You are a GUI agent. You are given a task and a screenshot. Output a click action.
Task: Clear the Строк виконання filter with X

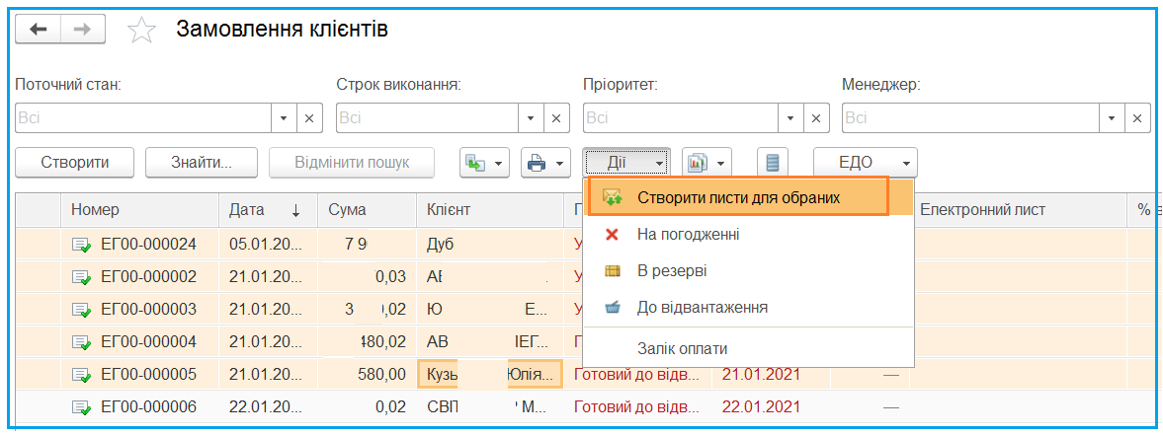557,117
